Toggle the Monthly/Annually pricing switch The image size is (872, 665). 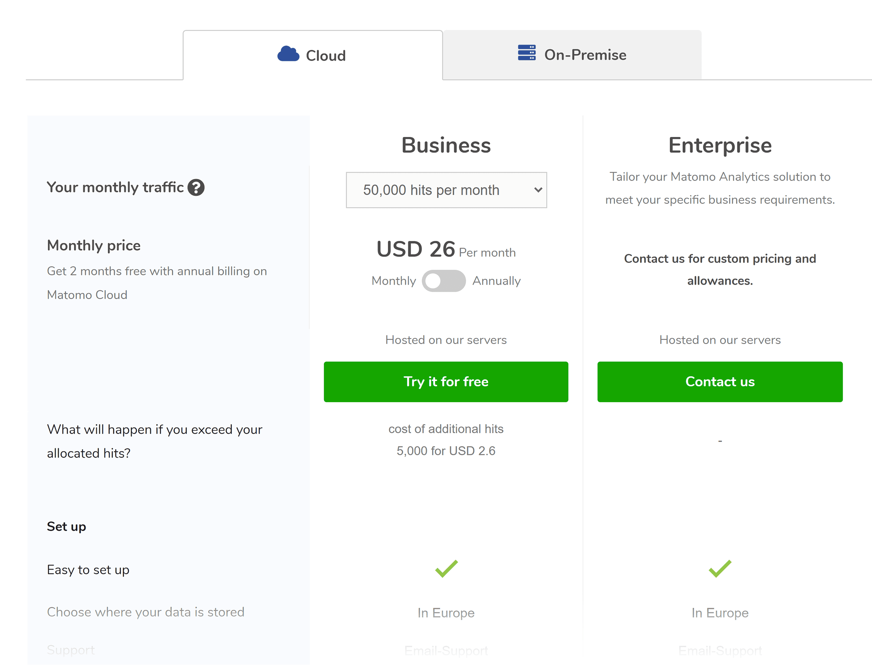[444, 281]
